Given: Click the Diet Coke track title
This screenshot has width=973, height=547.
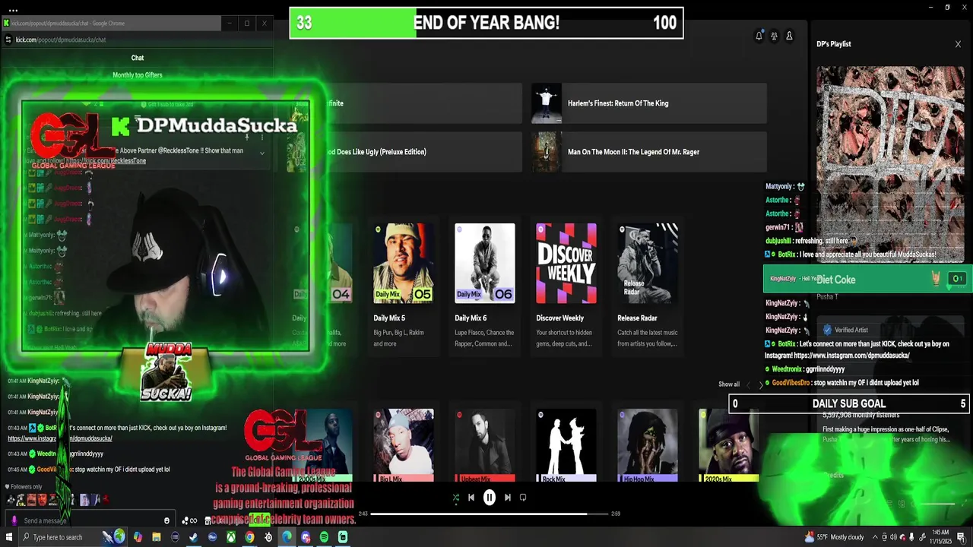Looking at the screenshot, I should point(836,280).
